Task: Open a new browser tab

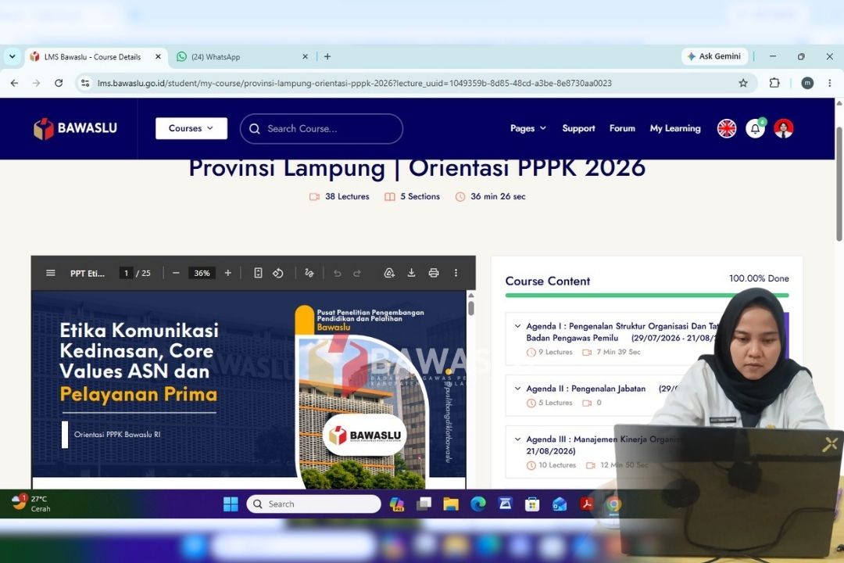Action: point(327,56)
